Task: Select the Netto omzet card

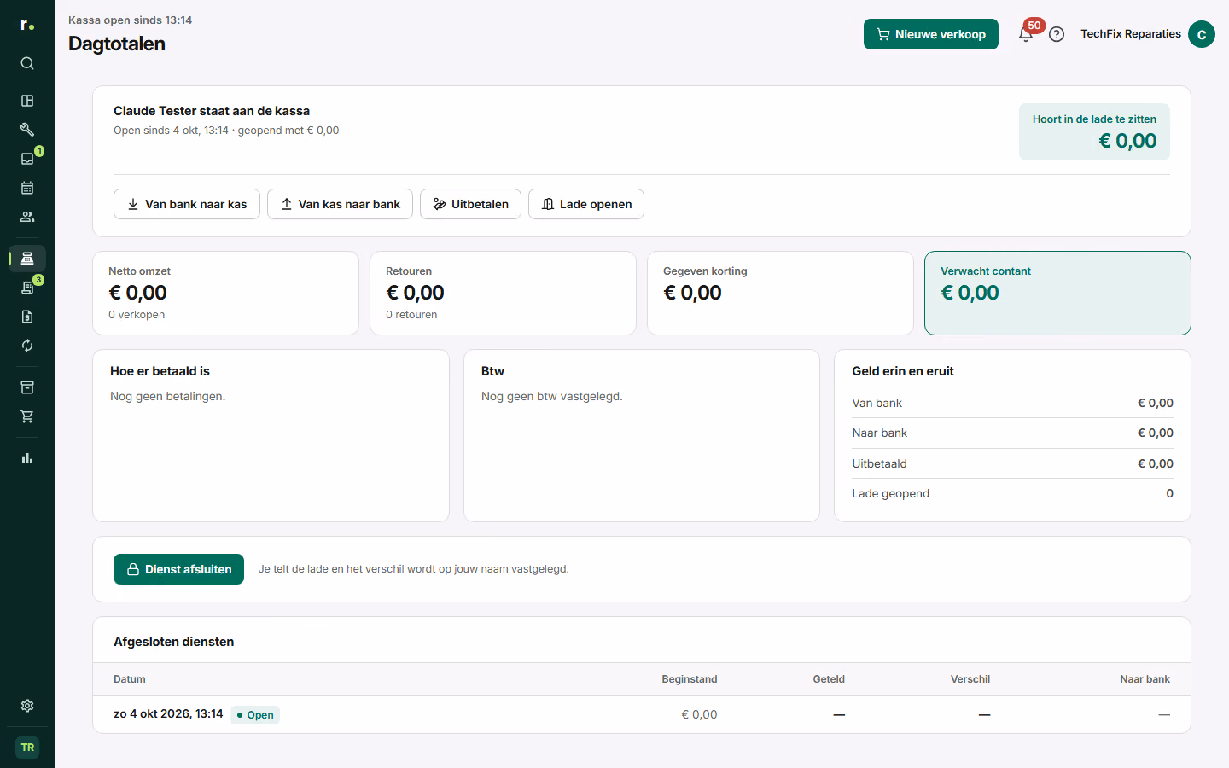Action: (x=225, y=293)
